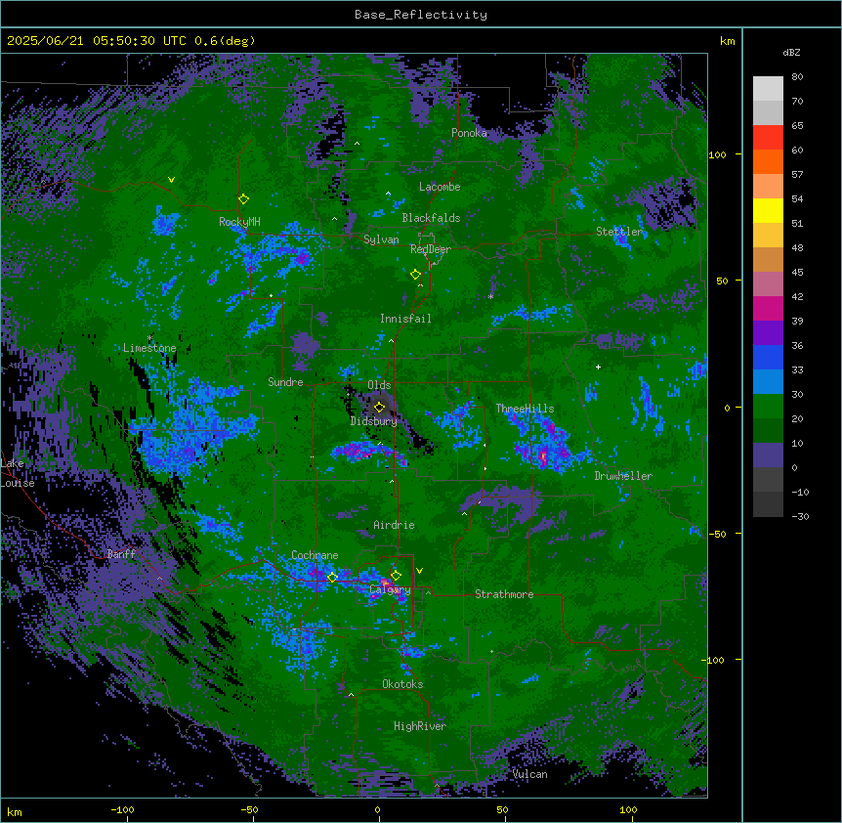Select the yellow radar site marker between Olds and Didsbury
The height and width of the screenshot is (823, 842).
[380, 407]
